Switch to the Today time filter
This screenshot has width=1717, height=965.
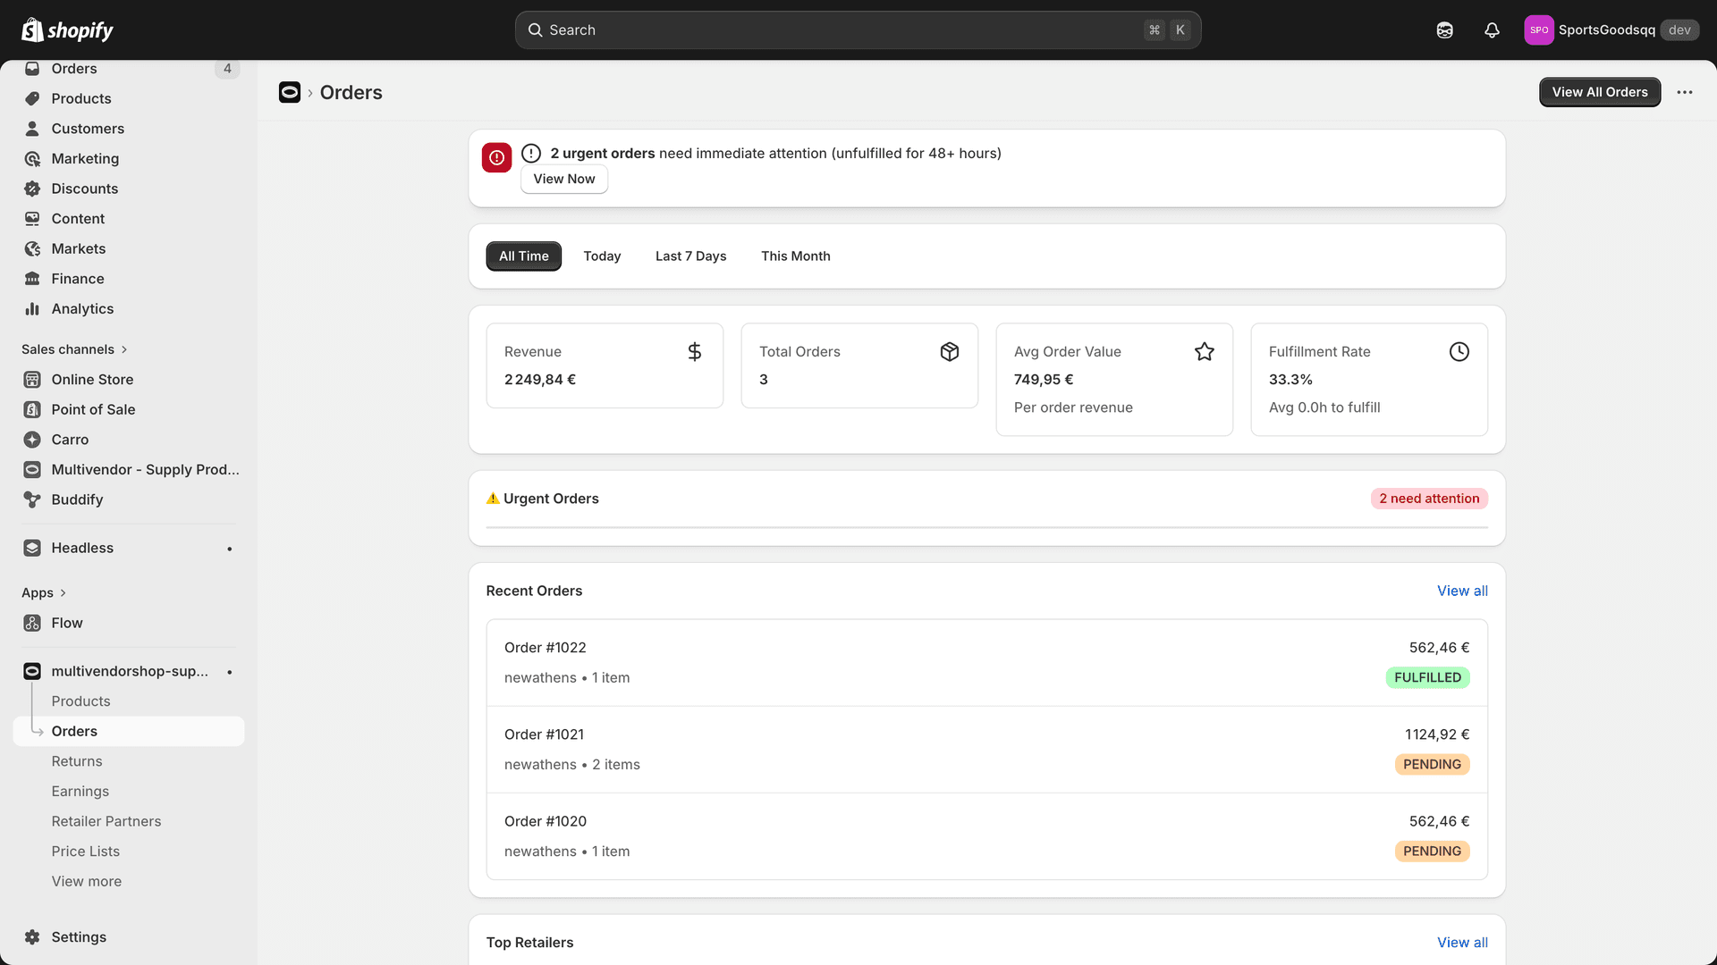click(x=602, y=256)
